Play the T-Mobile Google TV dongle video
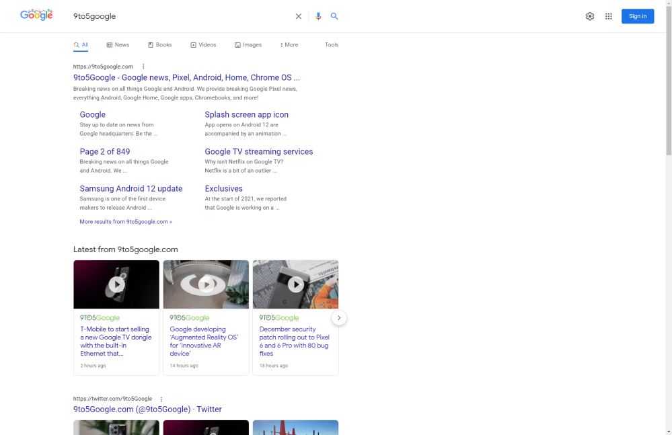The width and height of the screenshot is (672, 435). click(116, 284)
